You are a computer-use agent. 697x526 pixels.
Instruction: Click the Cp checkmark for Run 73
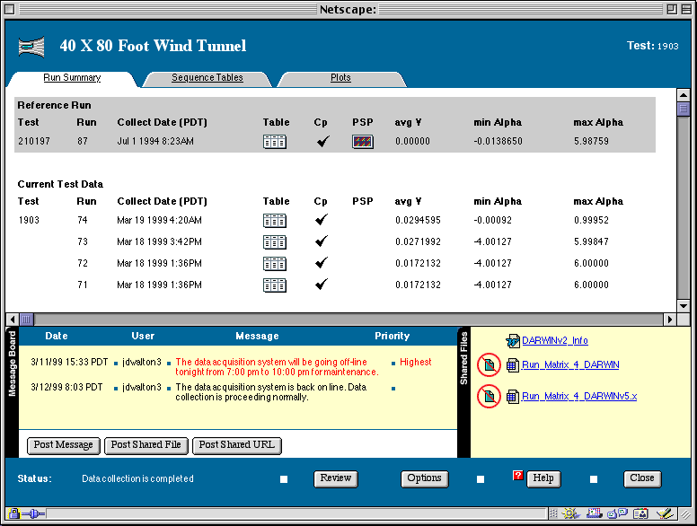pos(322,241)
